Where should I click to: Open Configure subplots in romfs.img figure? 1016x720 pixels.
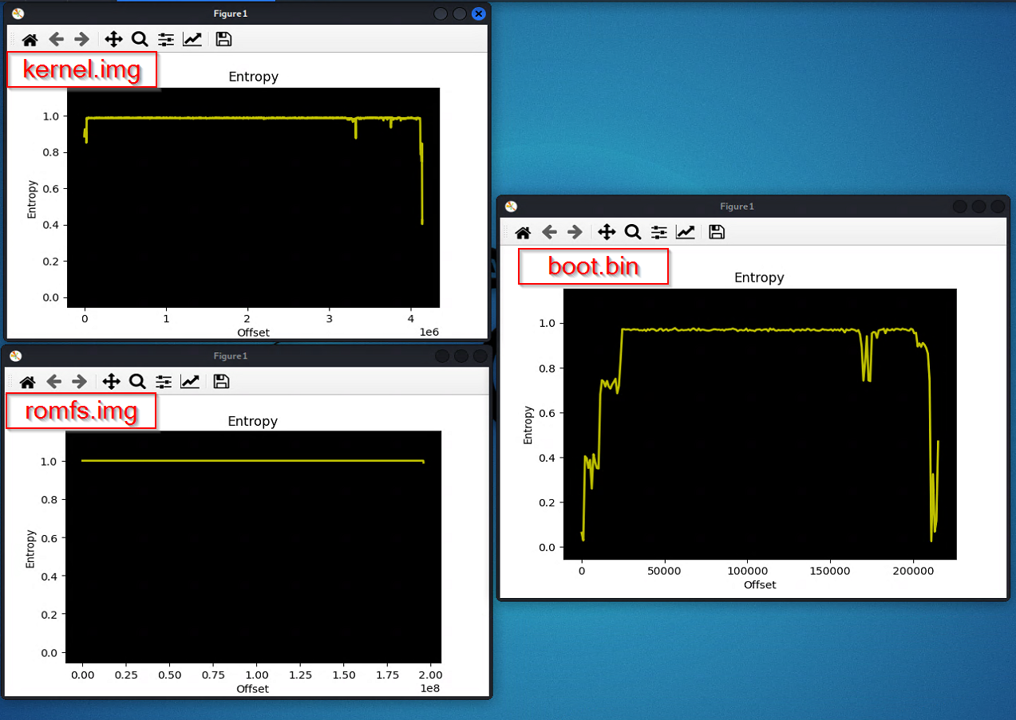pyautogui.click(x=164, y=382)
